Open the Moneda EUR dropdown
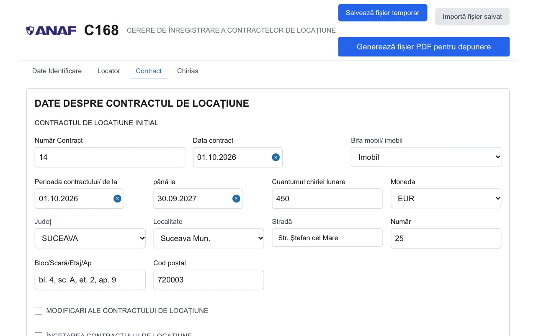536x336 pixels. (x=446, y=198)
